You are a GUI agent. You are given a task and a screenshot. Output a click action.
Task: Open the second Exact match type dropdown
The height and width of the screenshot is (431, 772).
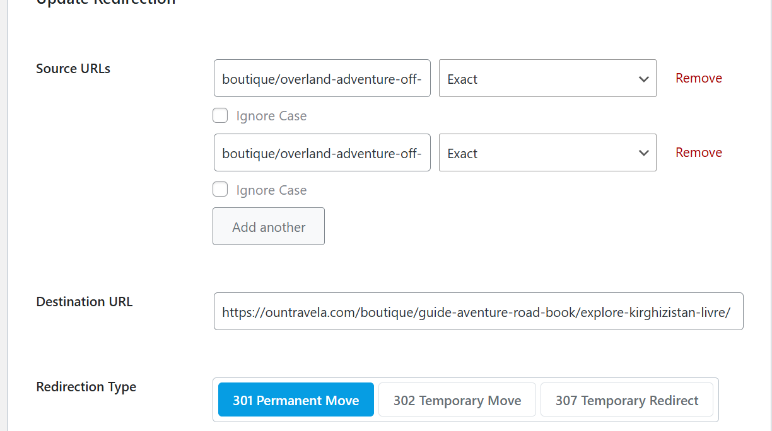tap(547, 153)
